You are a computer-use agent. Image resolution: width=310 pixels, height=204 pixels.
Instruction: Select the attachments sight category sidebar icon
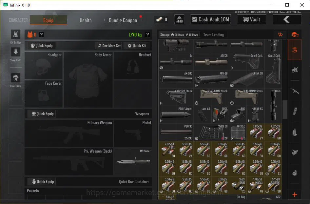[x=295, y=152]
